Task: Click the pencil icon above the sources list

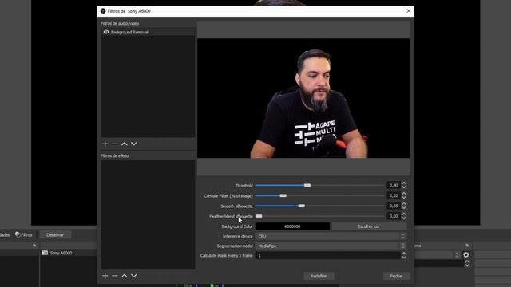Action: [x=34, y=246]
